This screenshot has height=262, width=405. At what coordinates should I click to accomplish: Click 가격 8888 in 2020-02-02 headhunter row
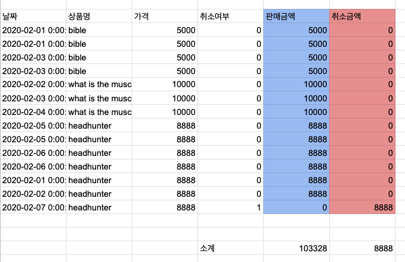tap(165, 194)
